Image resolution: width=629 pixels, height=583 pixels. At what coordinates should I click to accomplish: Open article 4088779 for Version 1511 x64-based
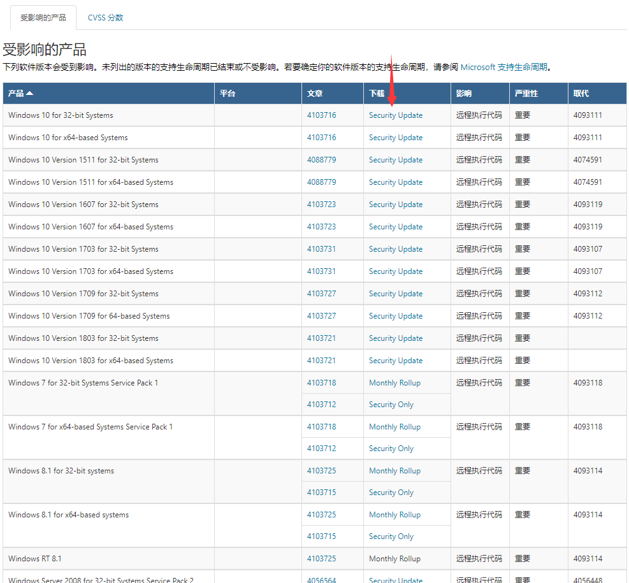click(x=321, y=182)
